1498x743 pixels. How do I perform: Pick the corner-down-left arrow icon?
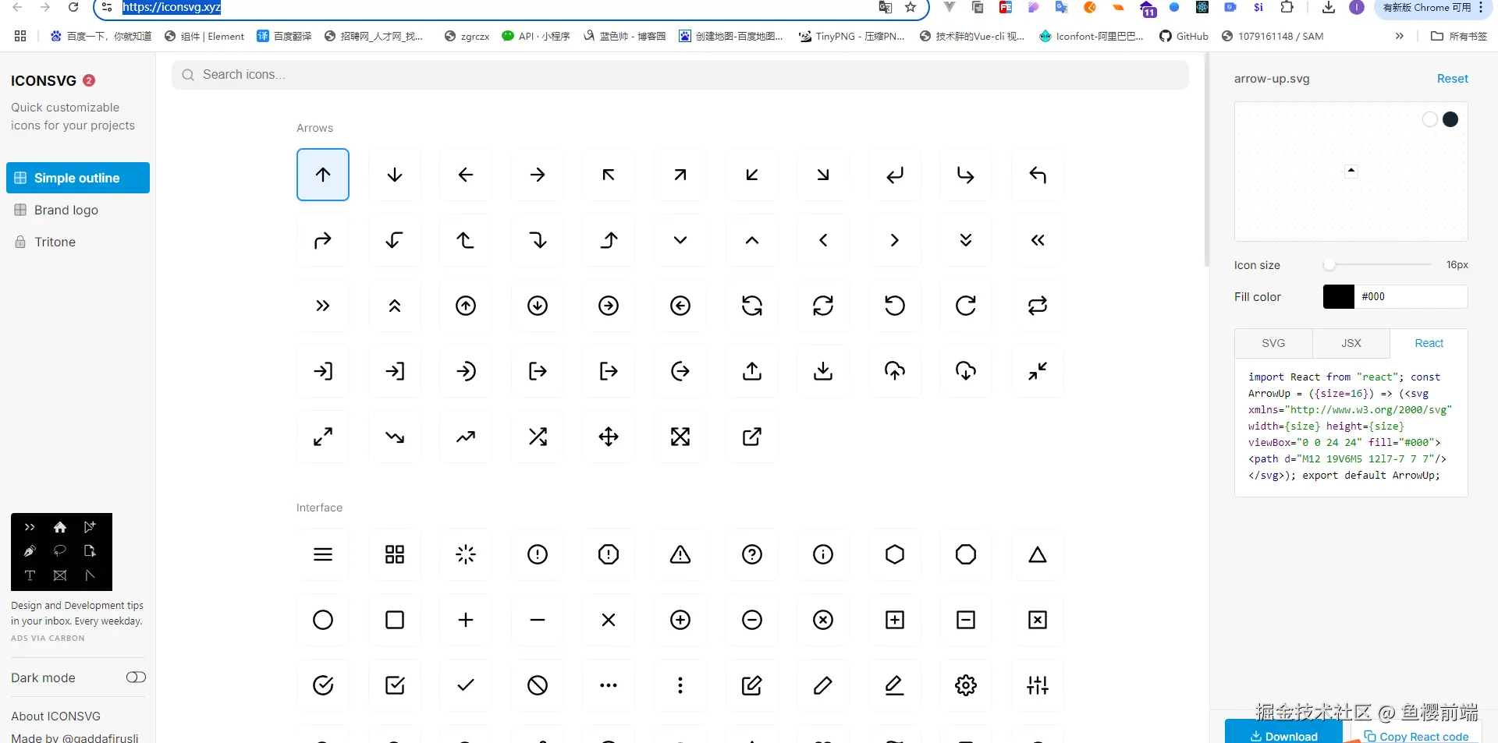pos(895,175)
